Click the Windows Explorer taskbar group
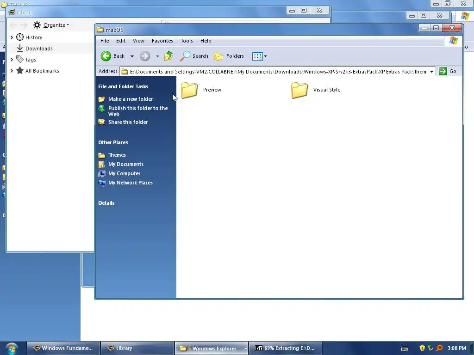Image resolution: width=474 pixels, height=355 pixels. pyautogui.click(x=212, y=348)
